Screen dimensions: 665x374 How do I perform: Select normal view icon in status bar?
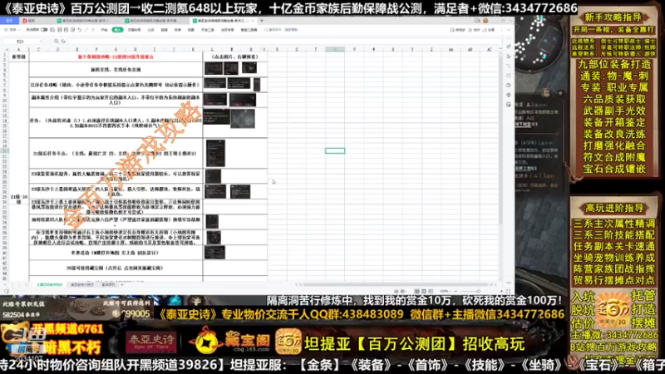[x=417, y=292]
